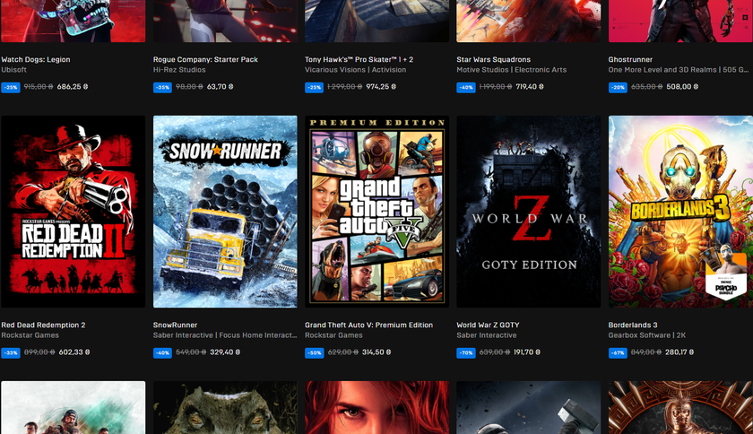Open the red-haired woman game cover

[377, 408]
